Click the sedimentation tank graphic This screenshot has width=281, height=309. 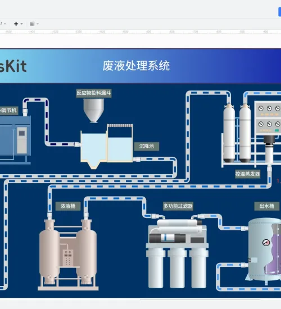(x=107, y=146)
